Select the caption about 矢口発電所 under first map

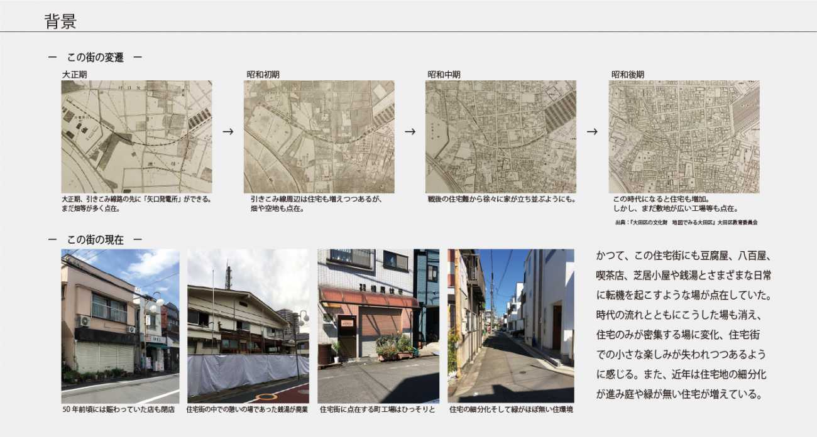(136, 203)
